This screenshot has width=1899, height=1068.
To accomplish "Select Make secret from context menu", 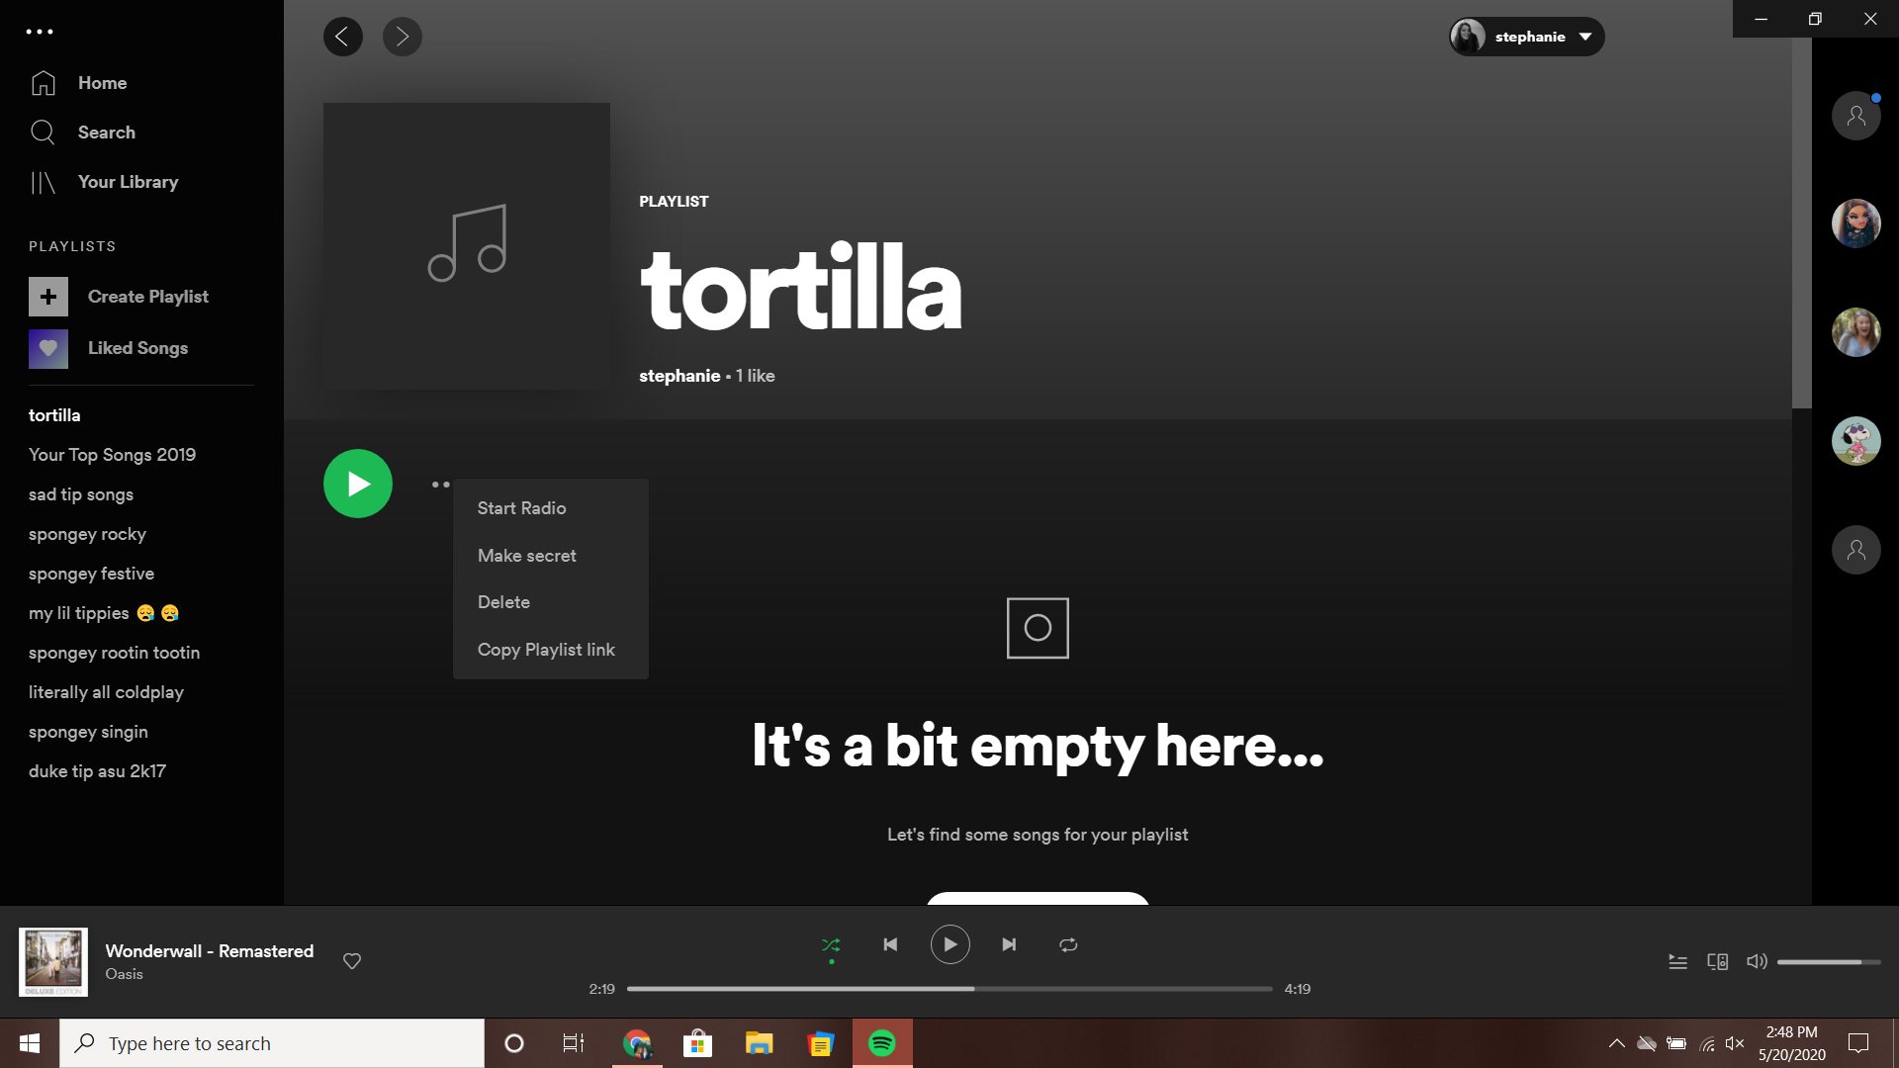I will click(x=527, y=556).
